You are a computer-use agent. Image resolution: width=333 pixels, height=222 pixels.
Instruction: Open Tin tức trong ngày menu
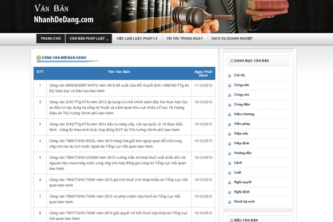(185, 38)
